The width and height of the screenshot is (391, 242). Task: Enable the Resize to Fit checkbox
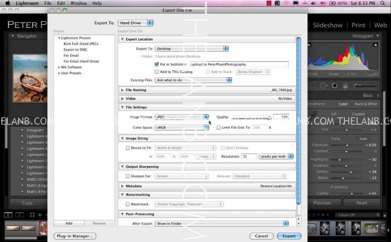click(x=128, y=148)
